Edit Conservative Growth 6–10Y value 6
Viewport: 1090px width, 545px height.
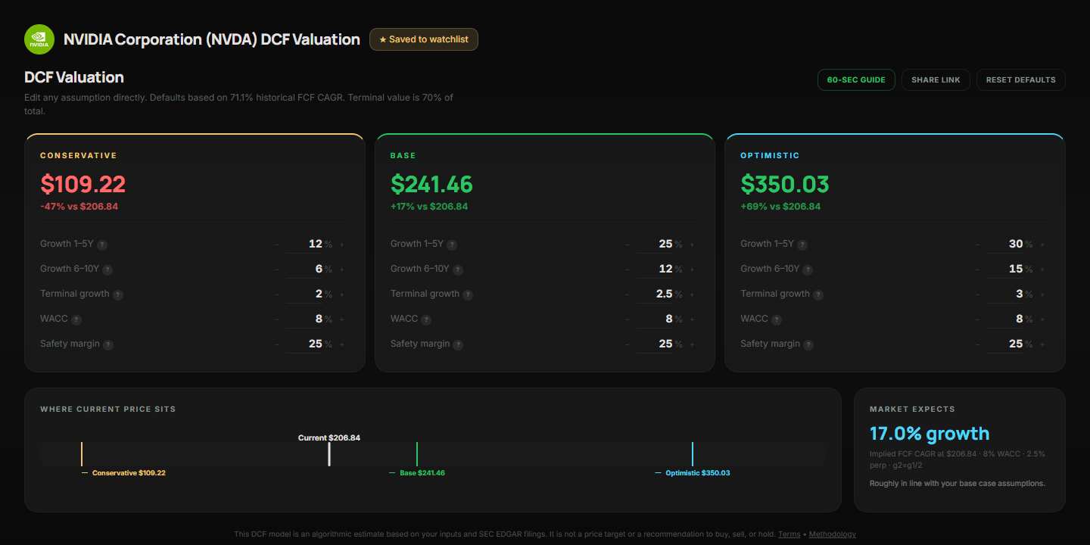click(x=305, y=269)
